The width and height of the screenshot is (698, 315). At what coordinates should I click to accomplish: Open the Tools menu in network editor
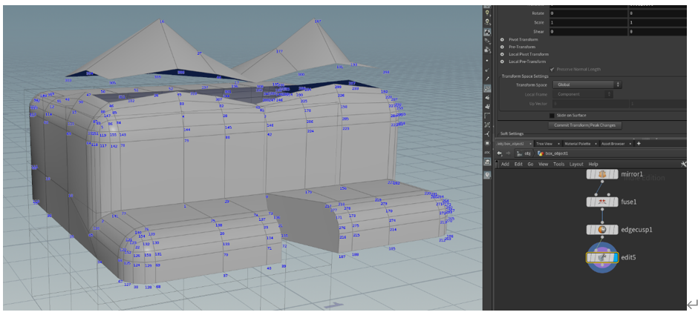tap(558, 164)
